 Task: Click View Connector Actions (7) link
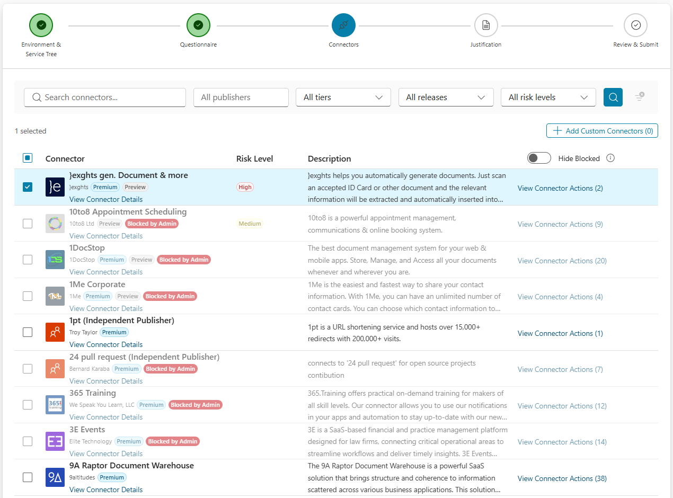[x=560, y=369]
